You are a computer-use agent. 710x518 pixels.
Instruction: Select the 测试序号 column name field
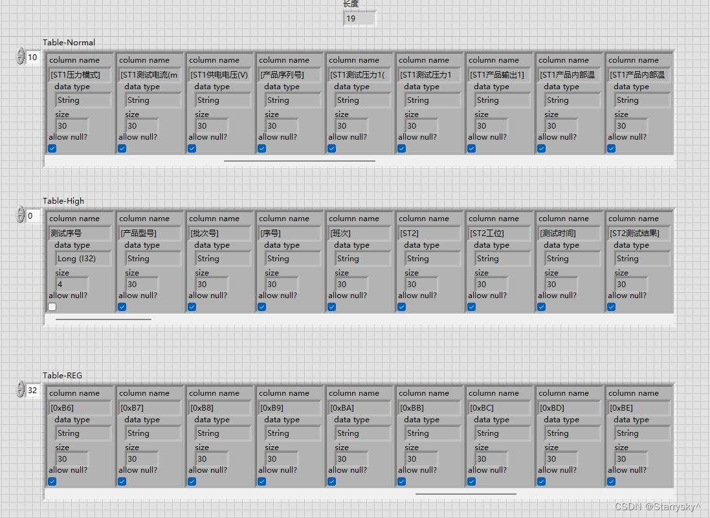click(80, 233)
